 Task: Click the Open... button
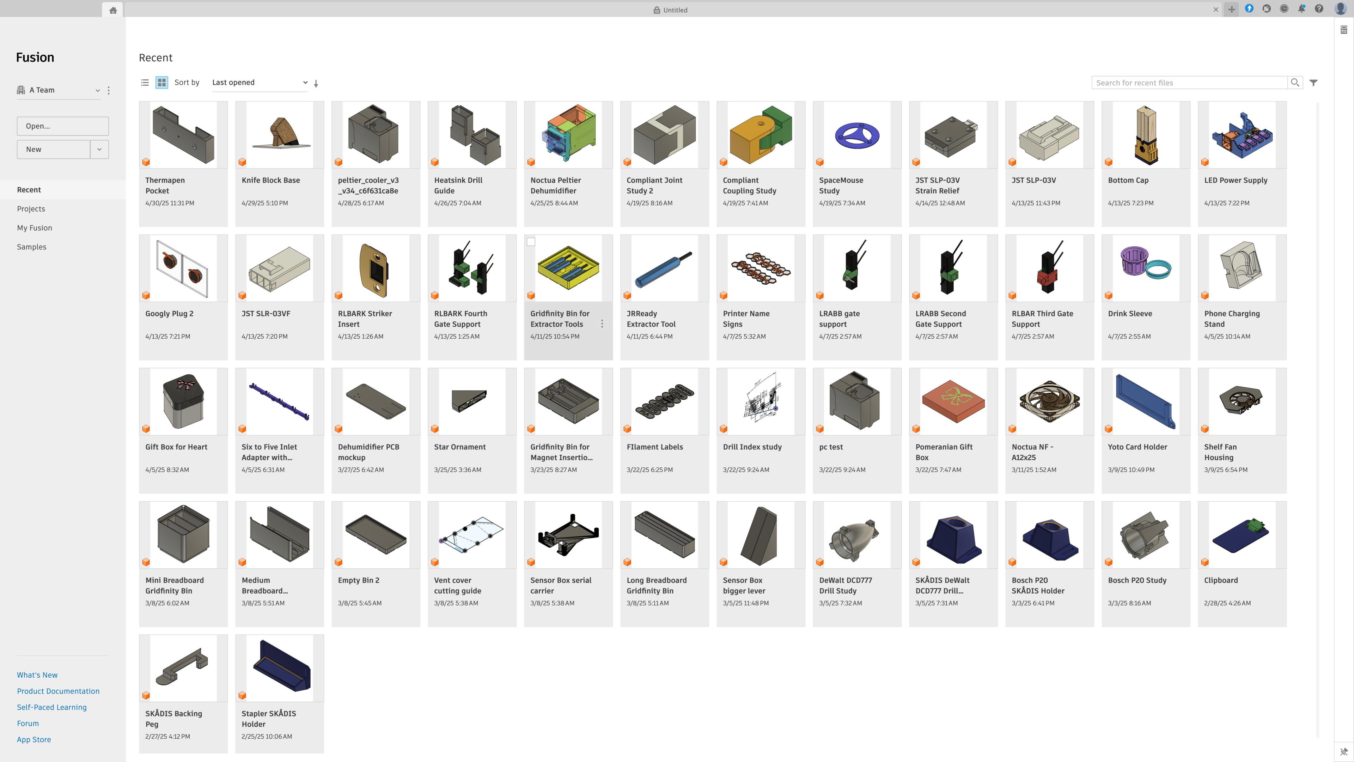point(62,126)
